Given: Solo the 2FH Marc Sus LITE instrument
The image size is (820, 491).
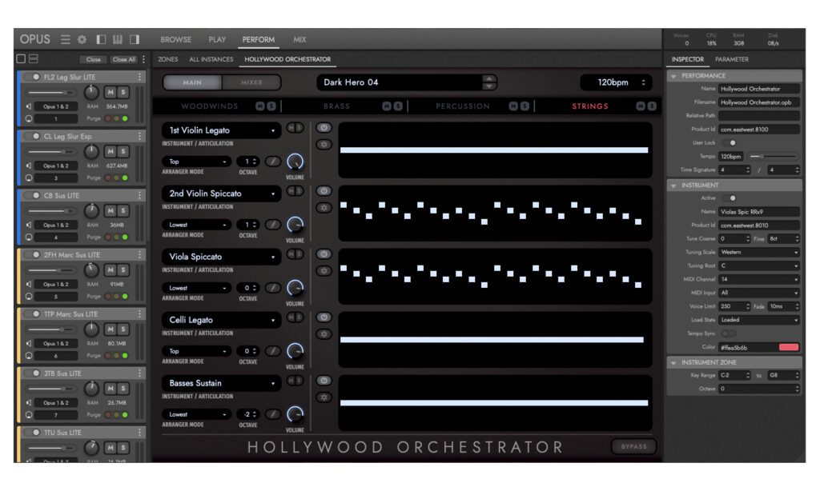Looking at the screenshot, I should (x=123, y=270).
